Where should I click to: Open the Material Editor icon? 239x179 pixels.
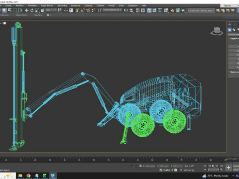(166, 10)
